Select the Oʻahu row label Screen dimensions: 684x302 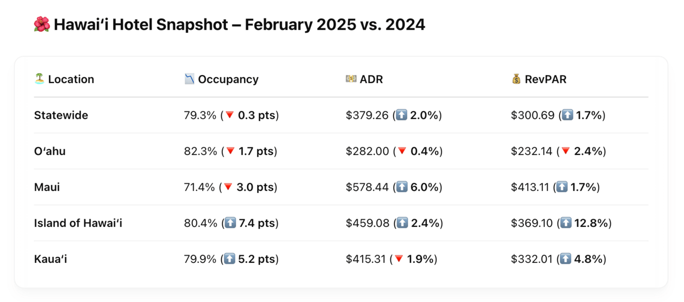[50, 151]
